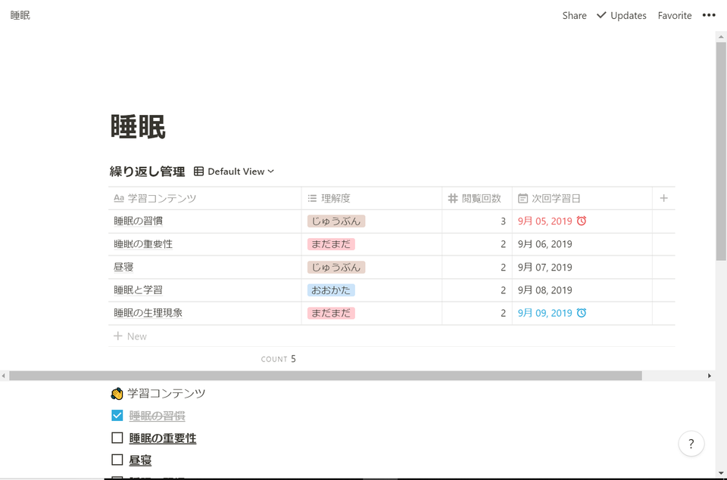This screenshot has height=480, width=727.
Task: Open 学習コンテンツ column header menu
Action: pos(205,198)
